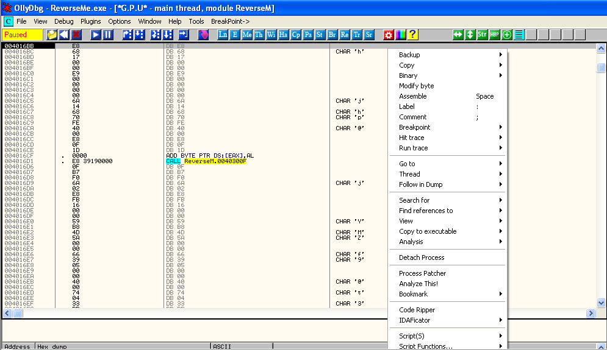Viewport: 607px width, 350px height.
Task: Run the program with the play icon
Action: tap(95, 35)
